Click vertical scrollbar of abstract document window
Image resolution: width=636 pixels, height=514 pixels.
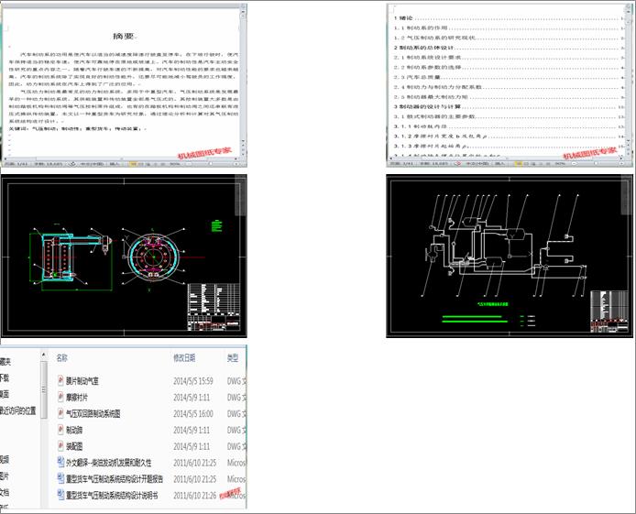click(244, 79)
